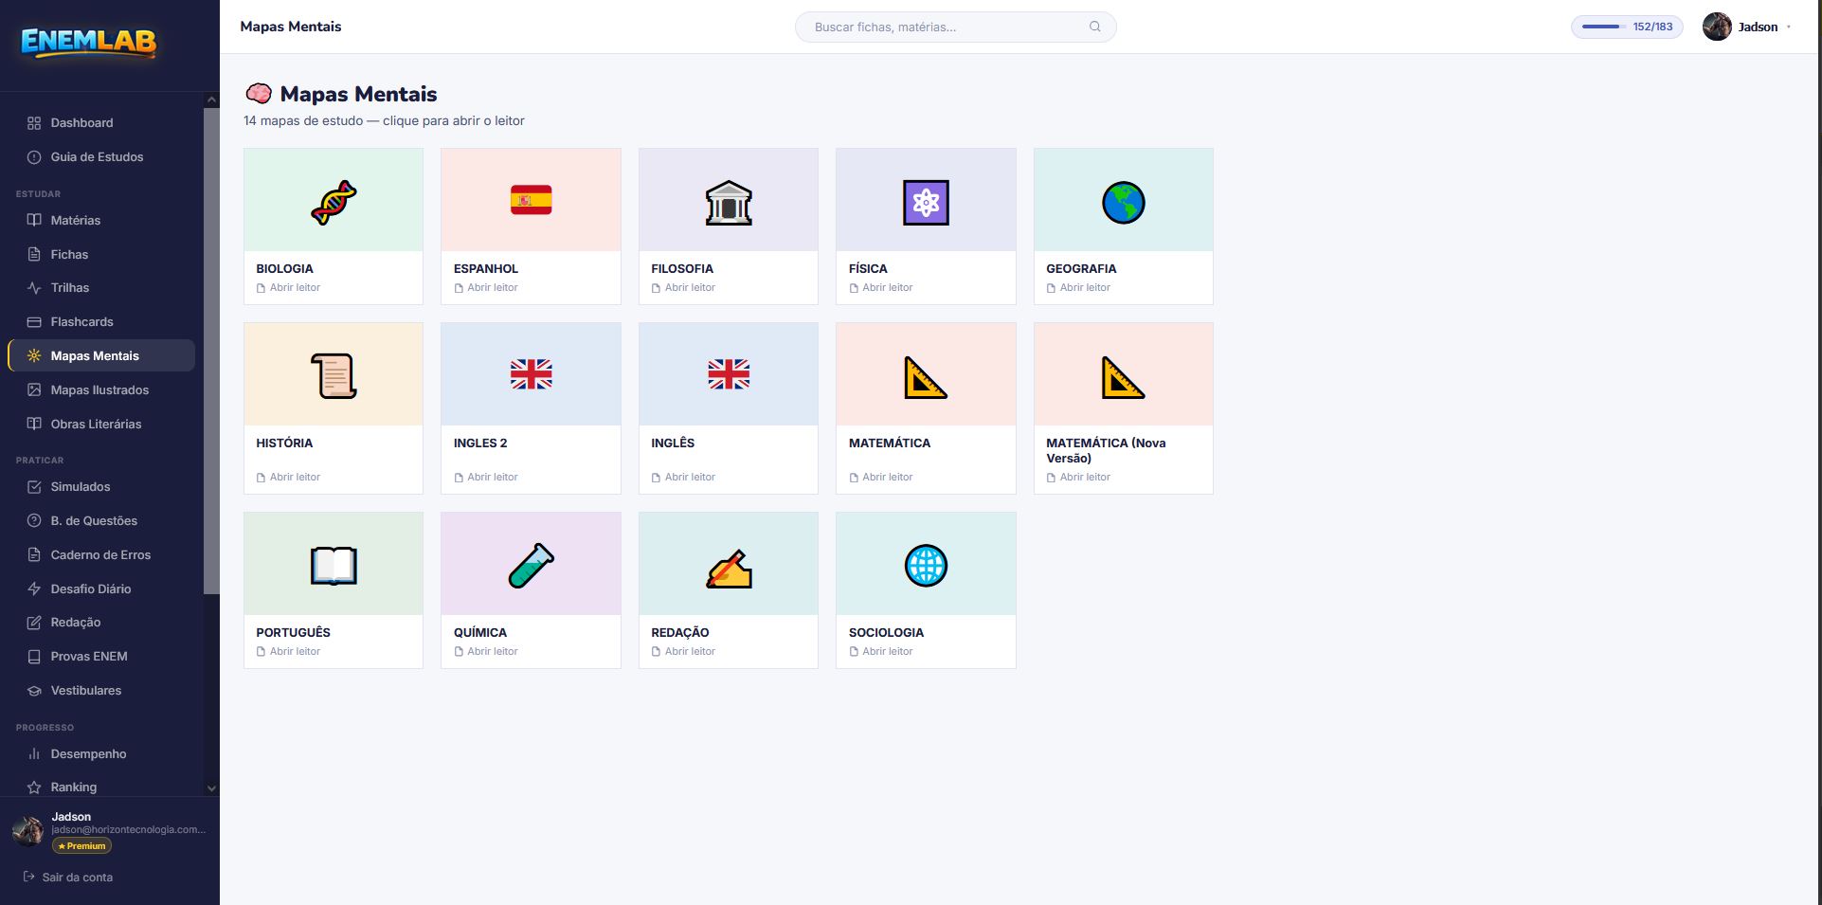Open the Física atom map thumbnail
The image size is (1822, 905).
click(926, 200)
